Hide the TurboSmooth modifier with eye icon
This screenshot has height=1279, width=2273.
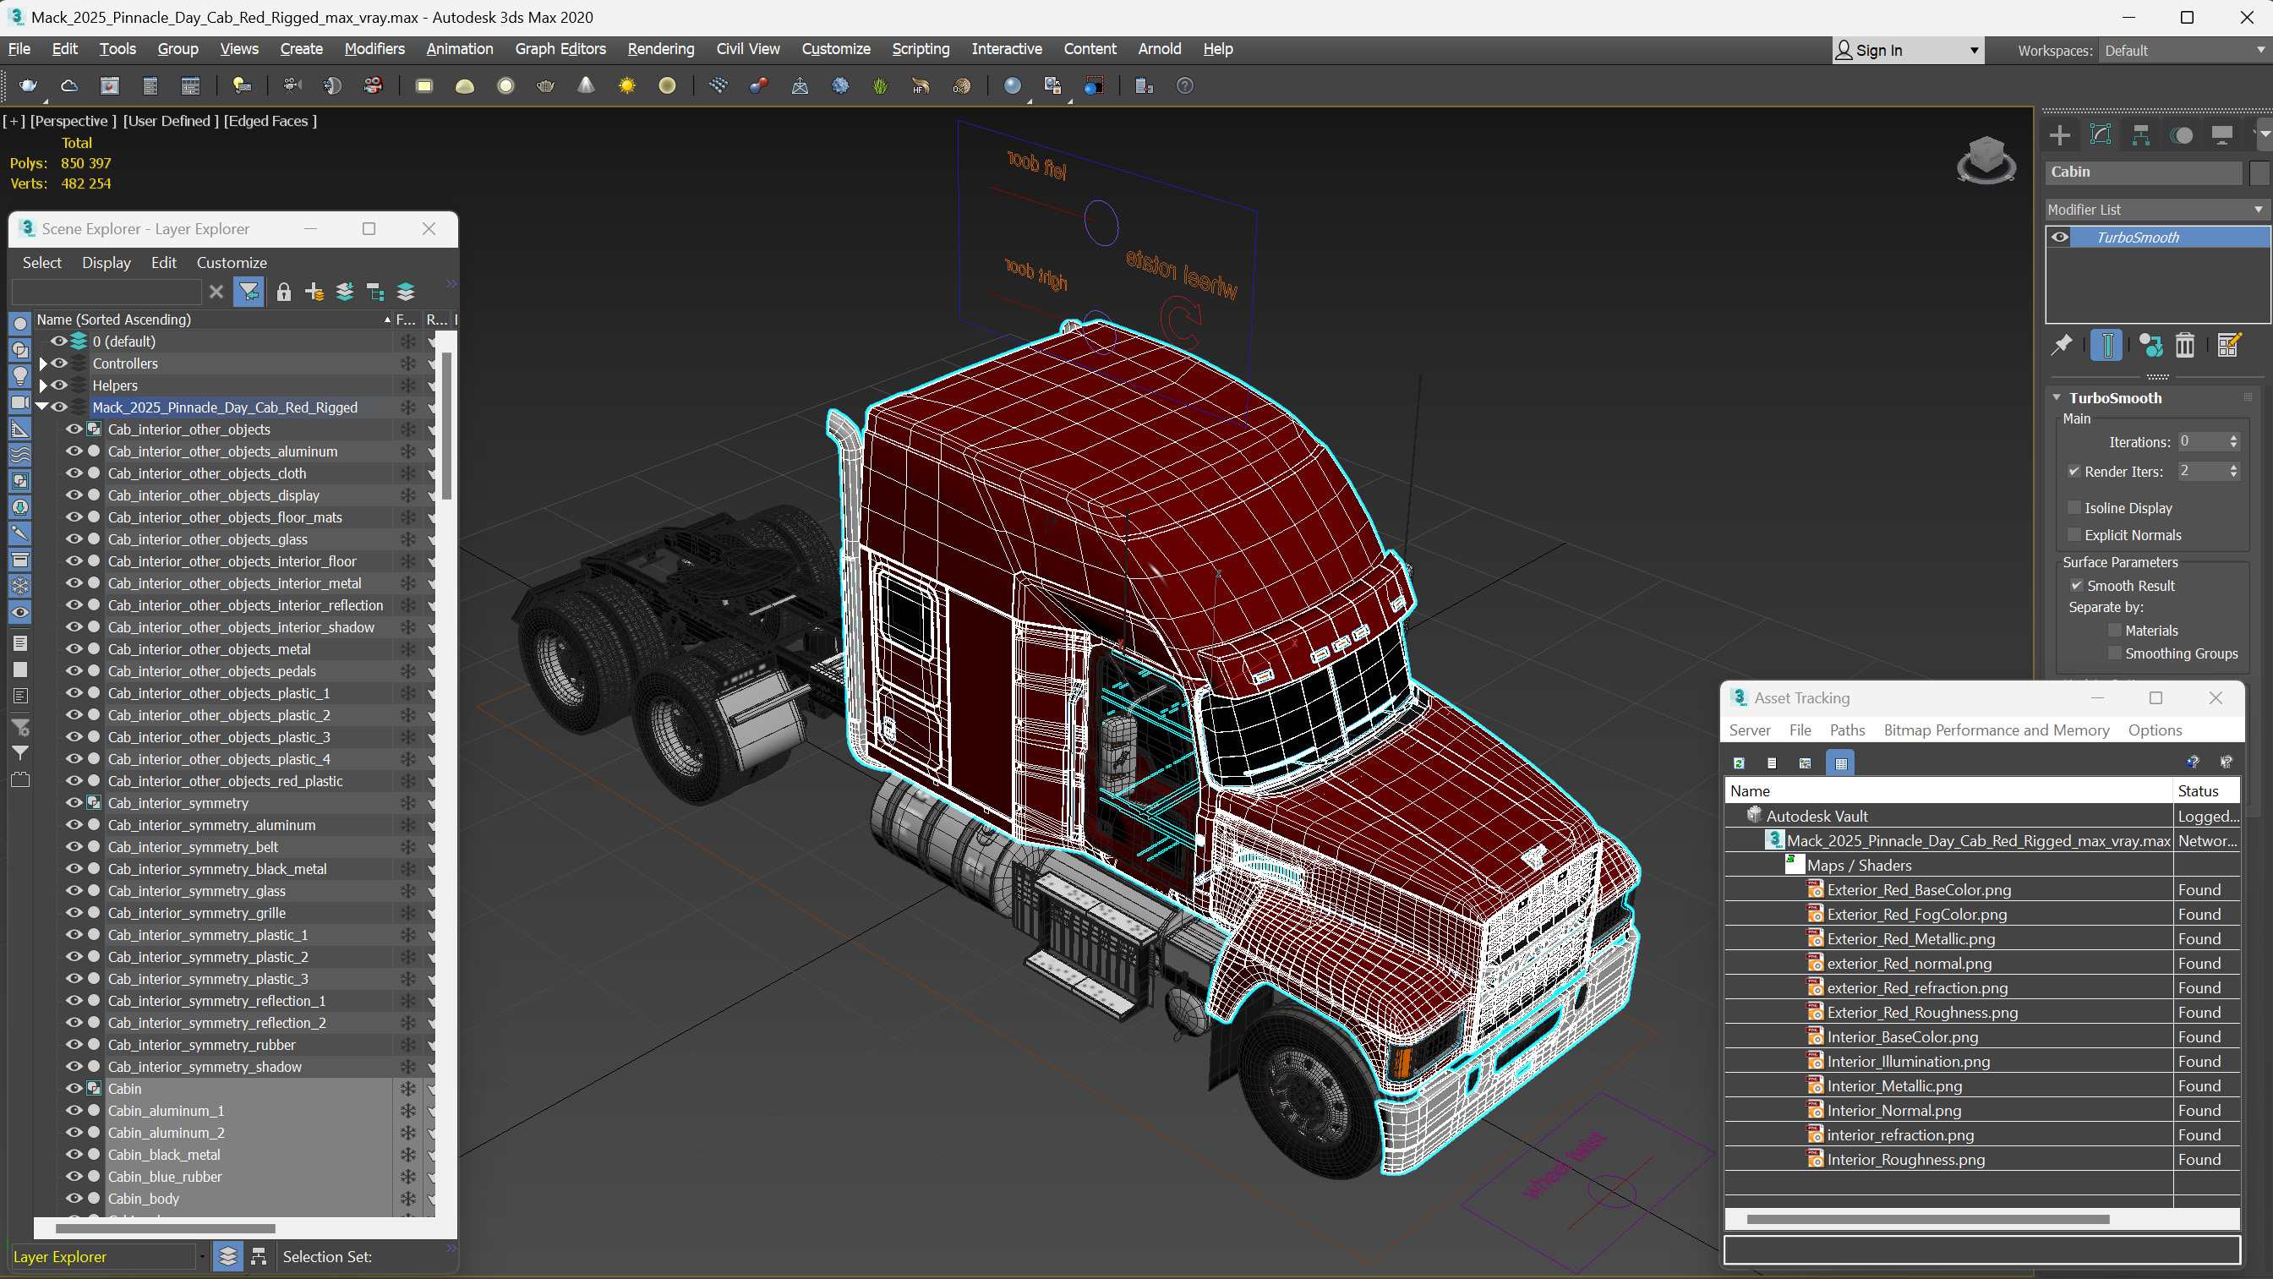point(2059,238)
